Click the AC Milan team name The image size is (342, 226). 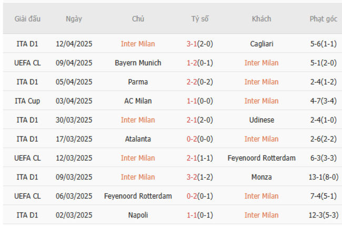(x=138, y=101)
